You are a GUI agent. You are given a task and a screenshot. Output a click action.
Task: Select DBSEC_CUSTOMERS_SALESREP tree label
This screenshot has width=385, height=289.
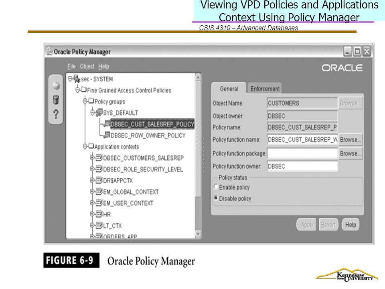[x=144, y=158]
